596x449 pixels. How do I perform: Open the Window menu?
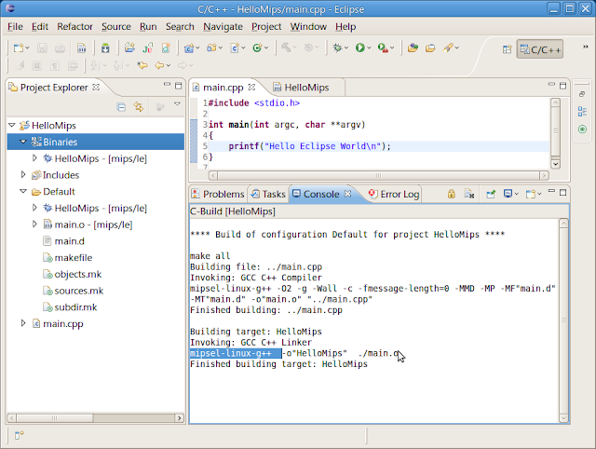click(x=308, y=27)
